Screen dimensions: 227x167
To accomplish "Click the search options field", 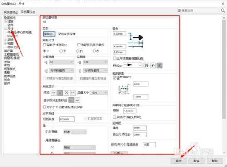I will click(198, 10).
